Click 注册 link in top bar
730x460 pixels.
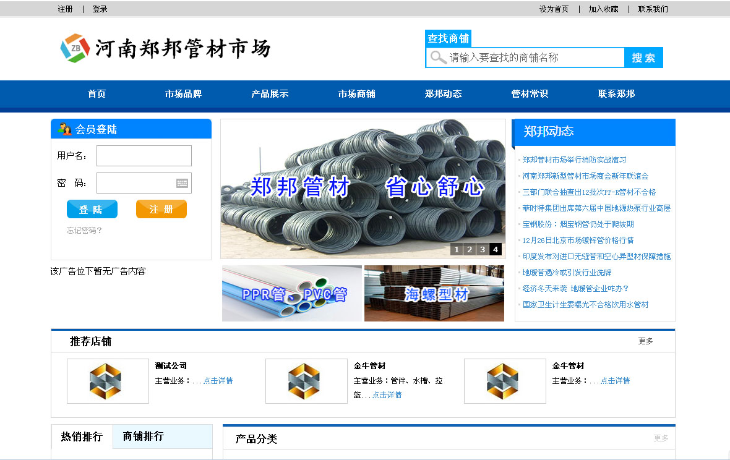point(65,9)
